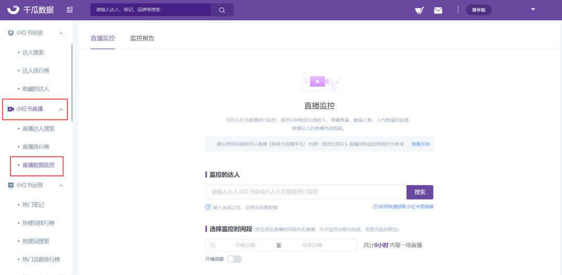Image resolution: width=562 pixels, height=275 pixels.
Task: Click the 结束日期 date field
Action: (312, 245)
